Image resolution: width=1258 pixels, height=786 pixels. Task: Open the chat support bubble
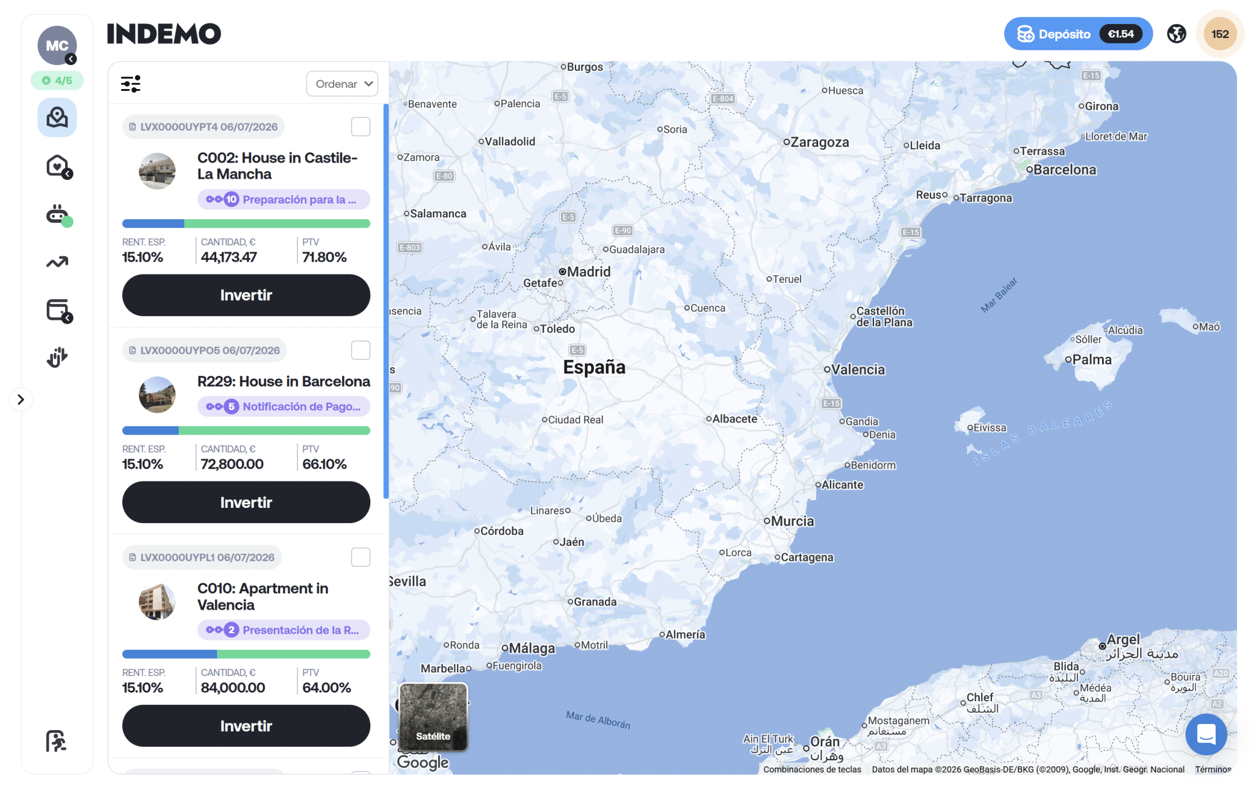click(x=1206, y=734)
